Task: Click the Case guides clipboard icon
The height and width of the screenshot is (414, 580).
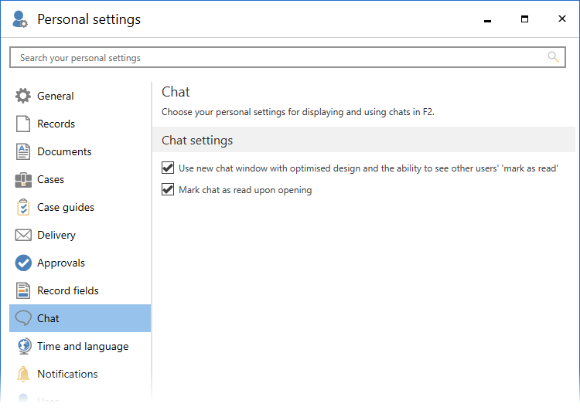Action: [23, 207]
